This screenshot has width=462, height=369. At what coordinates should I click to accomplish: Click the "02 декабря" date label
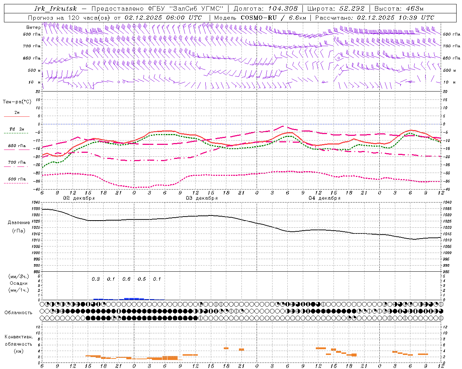coord(79,198)
